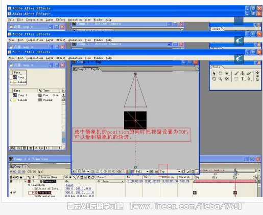Click the 16 bpc color depth button
Viewport: 263px width, 215px height.
39,148
